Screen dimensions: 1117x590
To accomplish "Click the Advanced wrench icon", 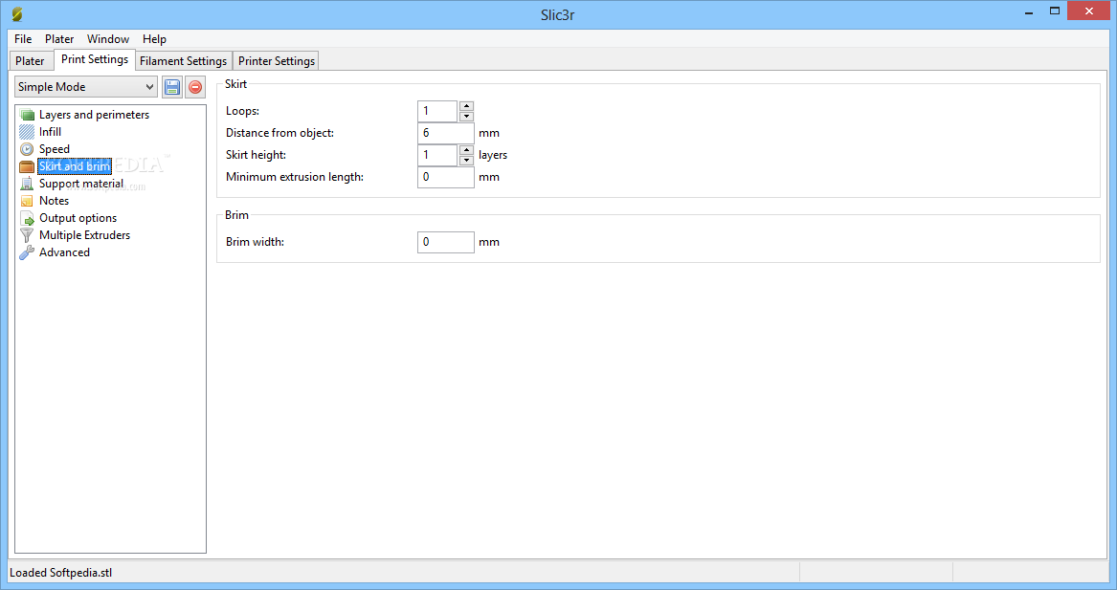I will point(27,252).
